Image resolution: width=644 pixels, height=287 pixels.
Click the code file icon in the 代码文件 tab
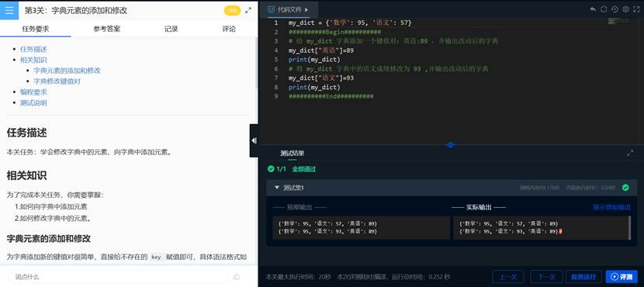coord(271,9)
